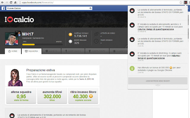Viewport: 190px width, 118px height.
Task: Switch to the CLASSIFICHE tab
Action: coord(118,51)
